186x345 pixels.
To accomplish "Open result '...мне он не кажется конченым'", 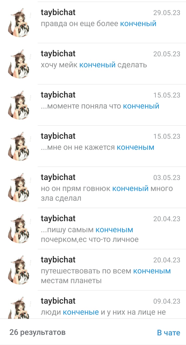I will click(x=93, y=146).
